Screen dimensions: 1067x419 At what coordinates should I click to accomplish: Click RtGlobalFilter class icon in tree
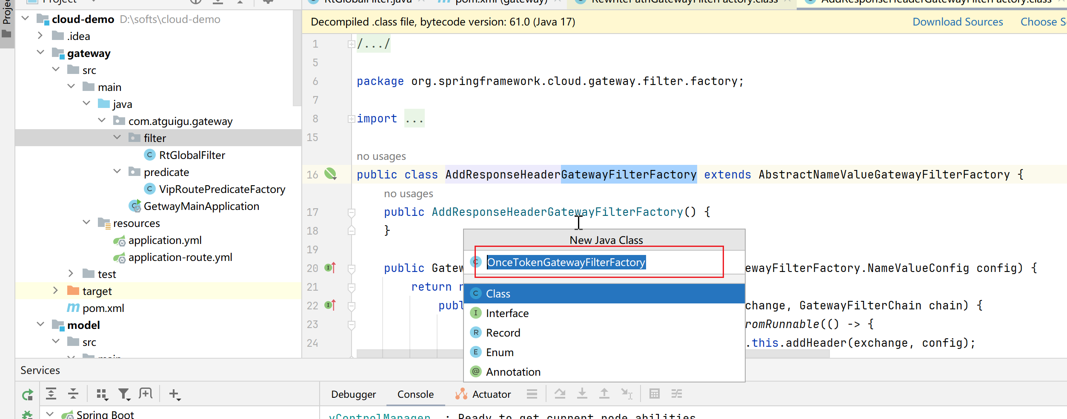[149, 155]
